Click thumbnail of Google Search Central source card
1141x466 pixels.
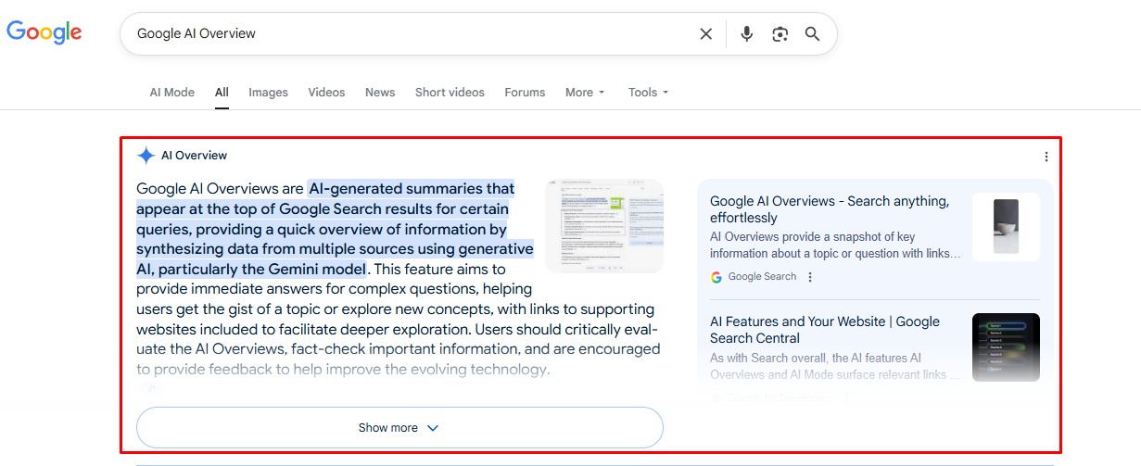1006,347
